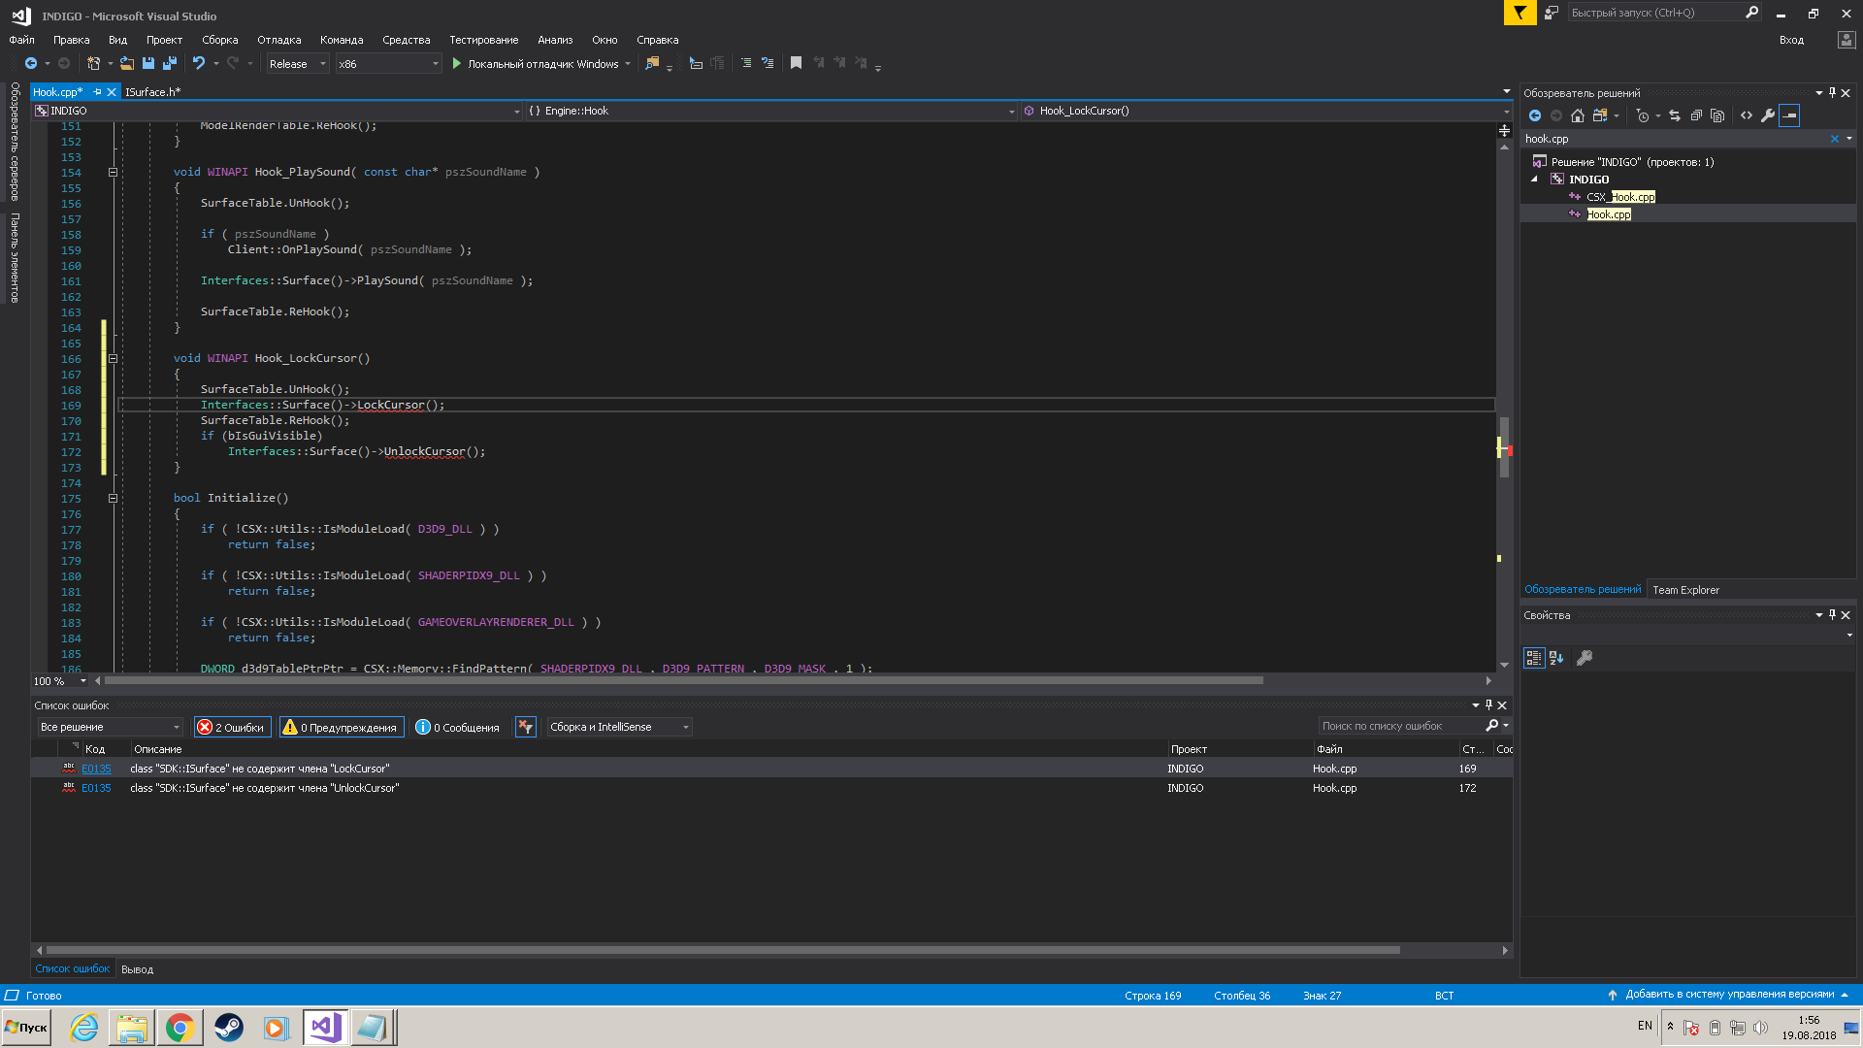Switch to the Вывод output tab
The width and height of the screenshot is (1863, 1048).
[x=137, y=969]
